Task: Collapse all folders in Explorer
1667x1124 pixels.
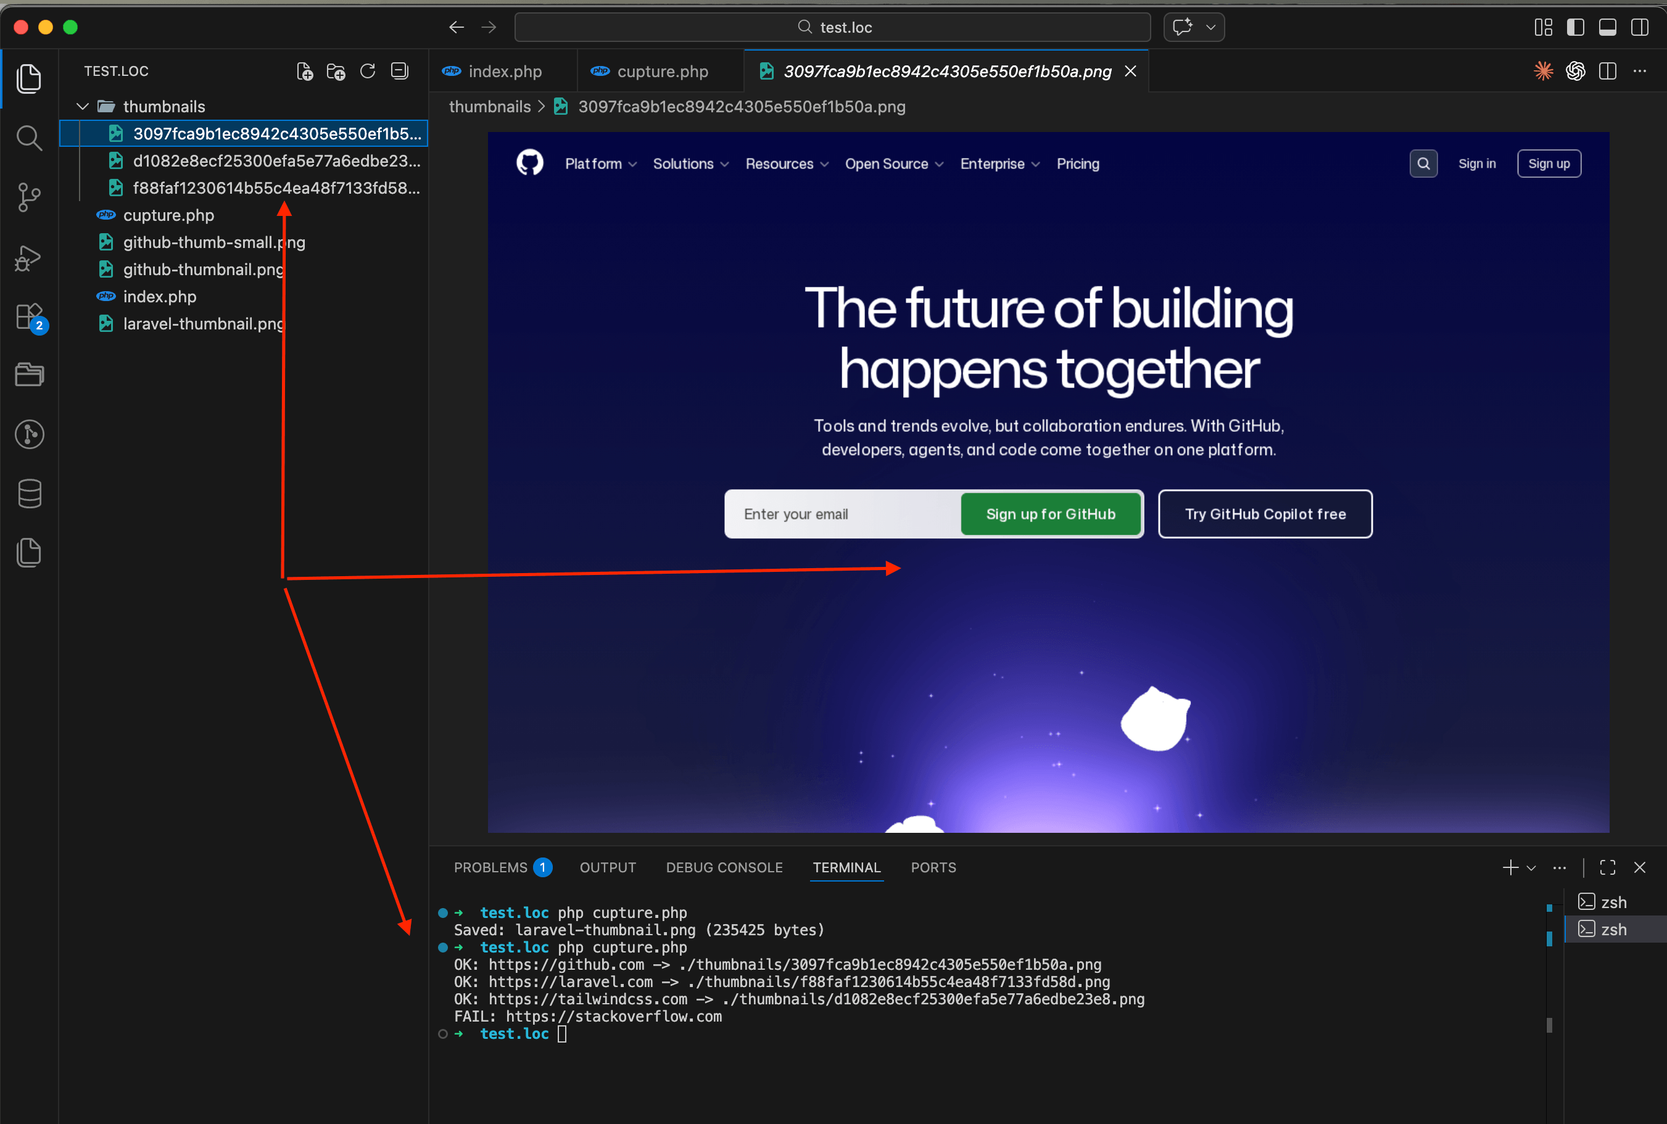Action: tap(399, 71)
